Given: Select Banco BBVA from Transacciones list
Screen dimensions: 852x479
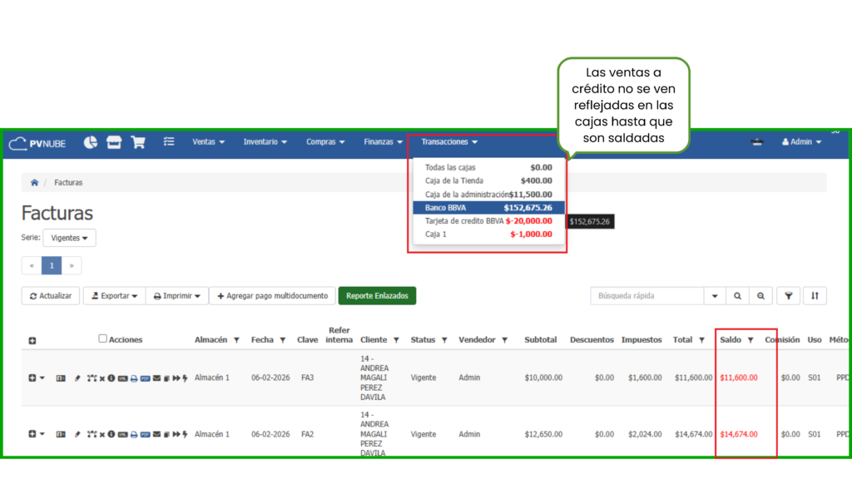Looking at the screenshot, I should point(488,208).
